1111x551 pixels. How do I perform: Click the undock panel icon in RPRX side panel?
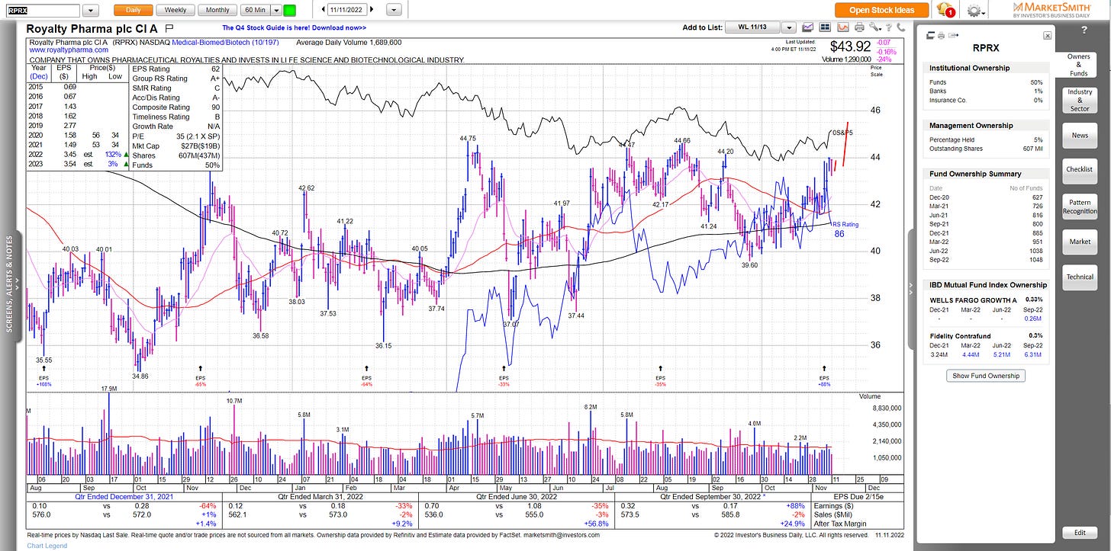930,35
